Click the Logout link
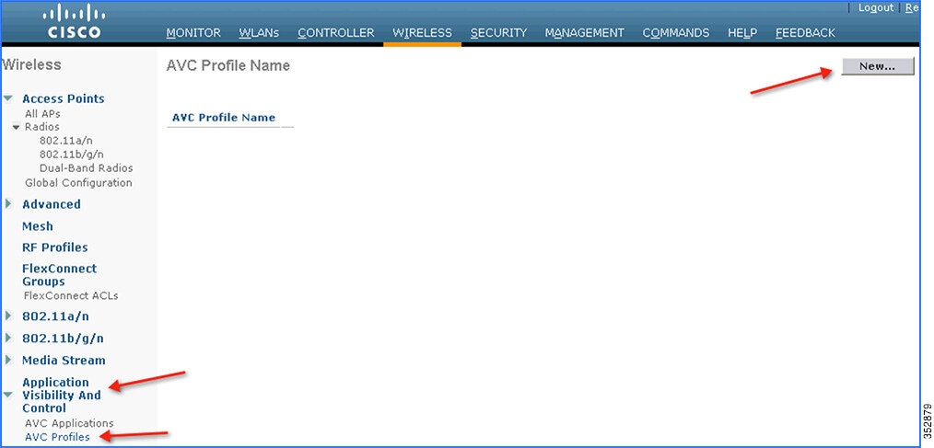Screen dimensions: 934x448 (x=876, y=7)
